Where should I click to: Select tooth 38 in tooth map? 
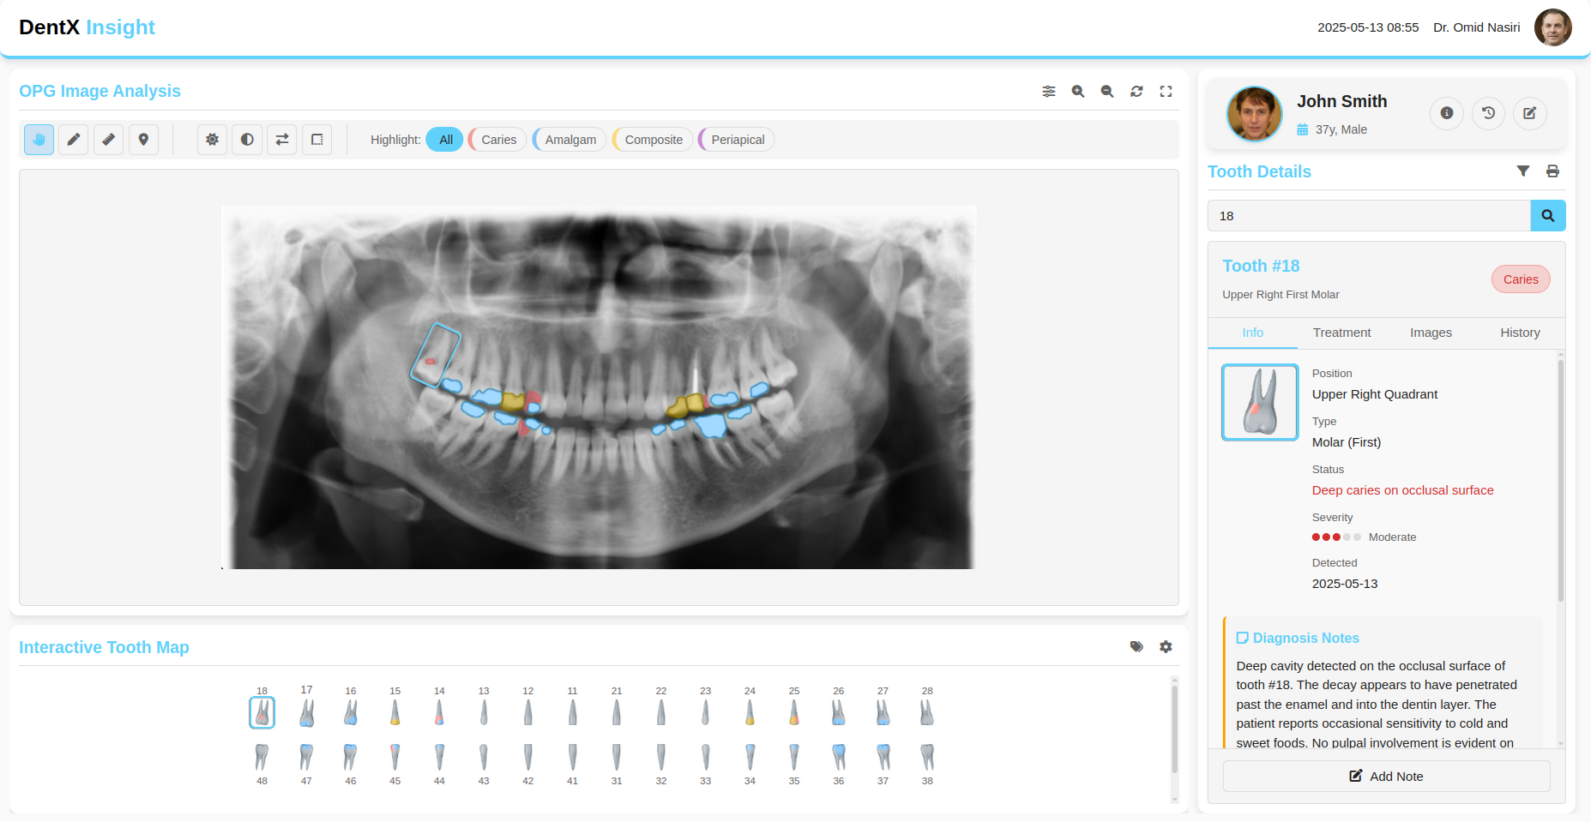tap(927, 758)
